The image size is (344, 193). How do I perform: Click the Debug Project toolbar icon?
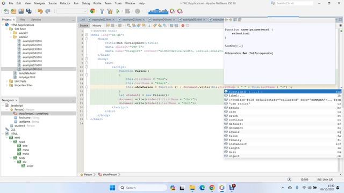pyautogui.click(x=127, y=11)
